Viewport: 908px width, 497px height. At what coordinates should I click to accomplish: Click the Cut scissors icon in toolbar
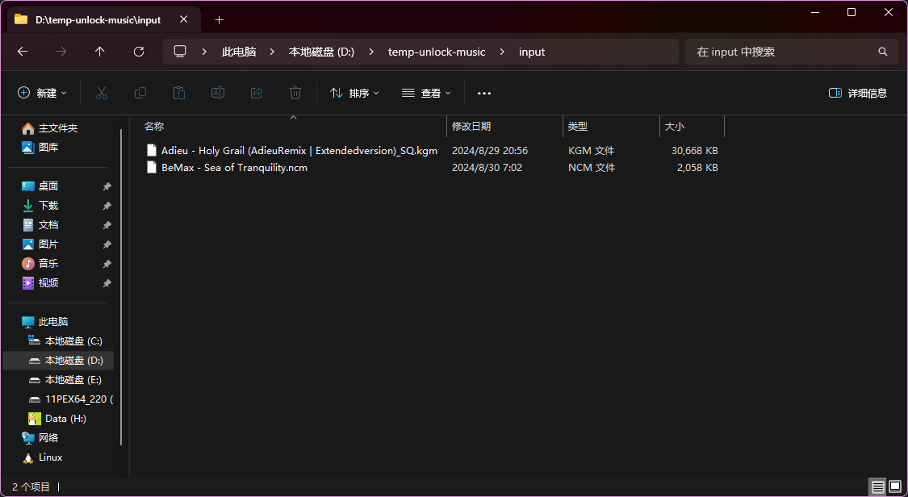tap(102, 93)
